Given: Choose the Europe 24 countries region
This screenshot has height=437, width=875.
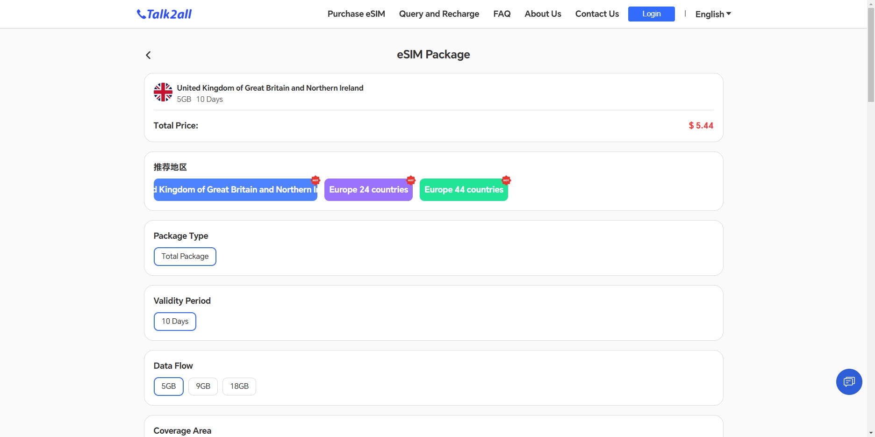Looking at the screenshot, I should tap(368, 190).
